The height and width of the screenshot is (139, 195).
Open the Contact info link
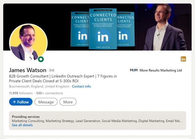tap(81, 86)
